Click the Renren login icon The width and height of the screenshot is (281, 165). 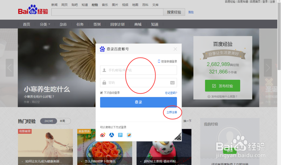112,135
